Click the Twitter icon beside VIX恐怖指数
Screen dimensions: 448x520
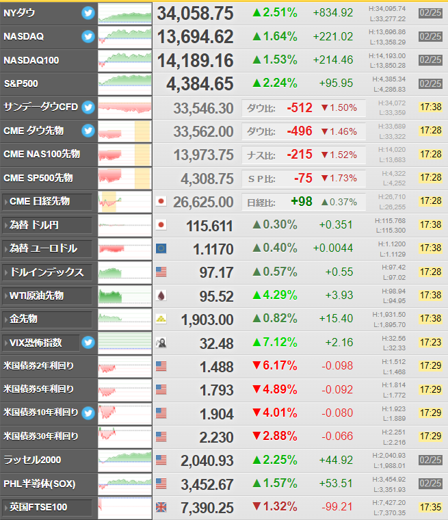click(88, 343)
